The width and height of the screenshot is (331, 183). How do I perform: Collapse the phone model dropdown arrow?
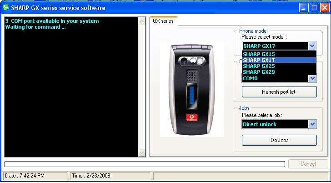click(312, 46)
